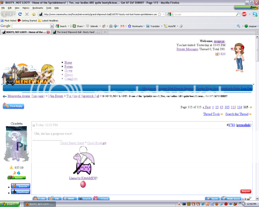Close the BOOTY, NOT LOOT! tab
The width and height of the screenshot is (259, 207).
48,32
